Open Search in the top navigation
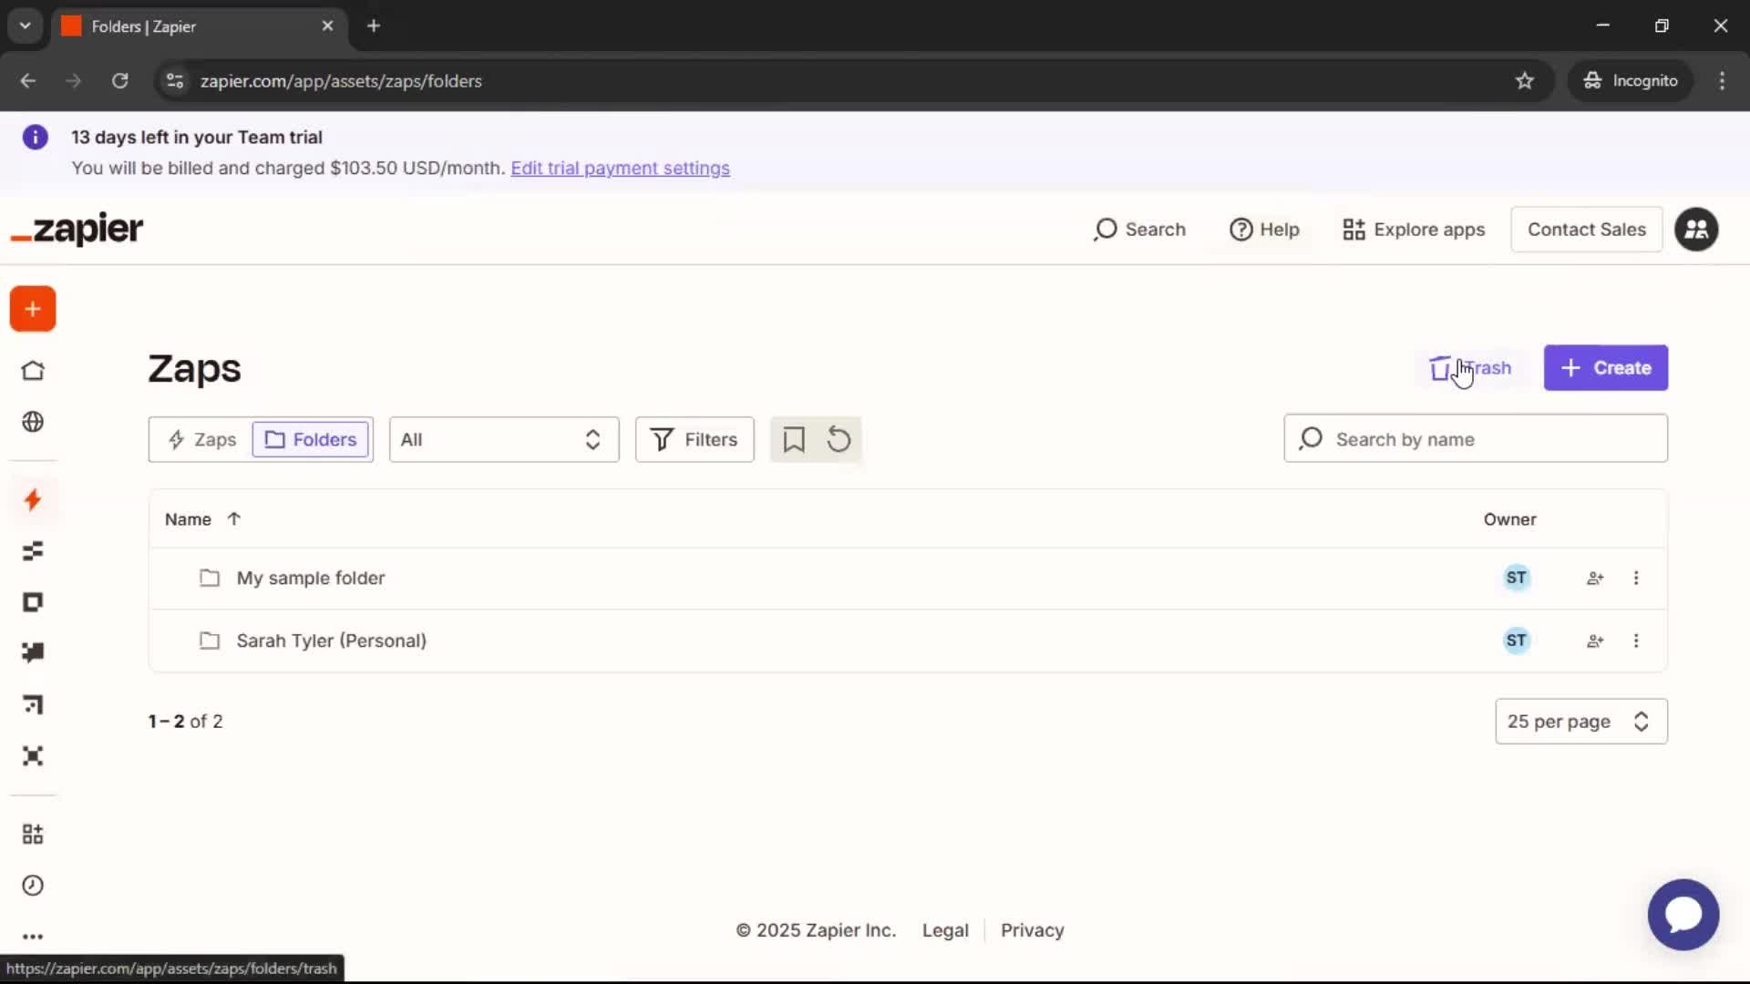The height and width of the screenshot is (984, 1750). 1139,230
